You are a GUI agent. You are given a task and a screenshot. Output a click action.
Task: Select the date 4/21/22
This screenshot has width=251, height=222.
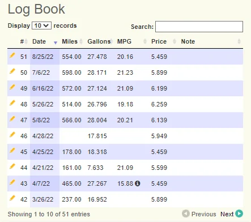pos(42,168)
